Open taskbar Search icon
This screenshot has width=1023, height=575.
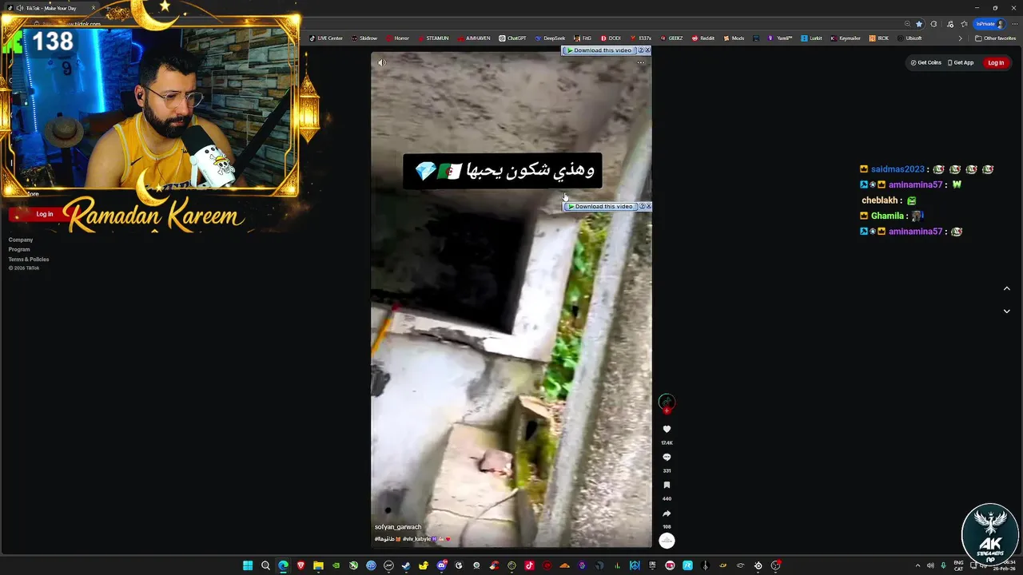[x=265, y=565]
